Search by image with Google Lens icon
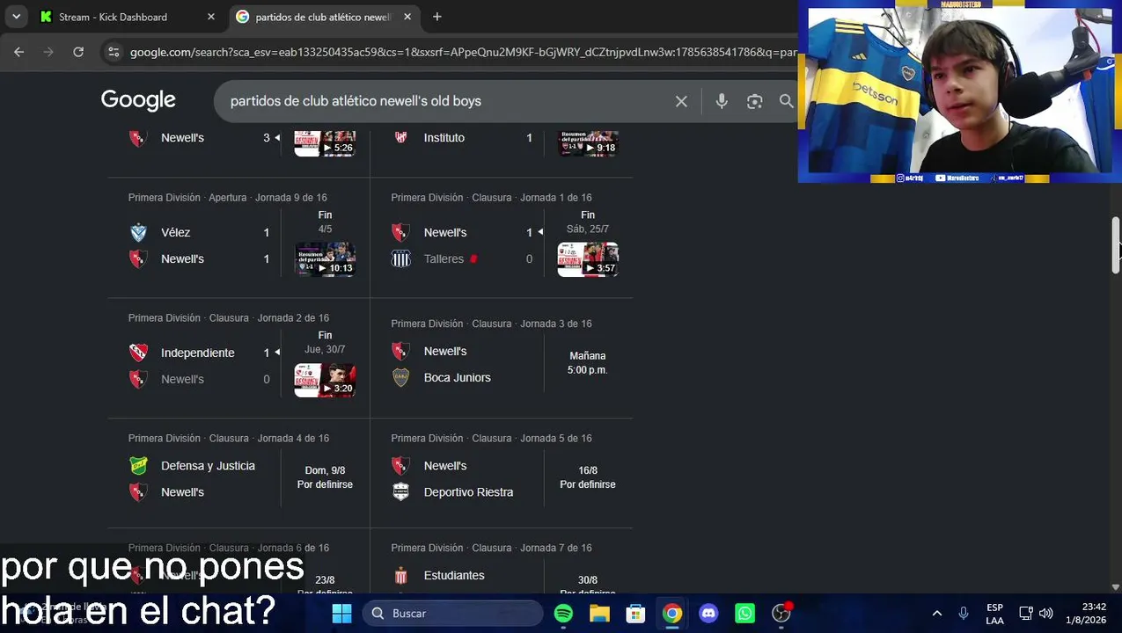Screen dimensions: 1122x633 pyautogui.click(x=755, y=101)
